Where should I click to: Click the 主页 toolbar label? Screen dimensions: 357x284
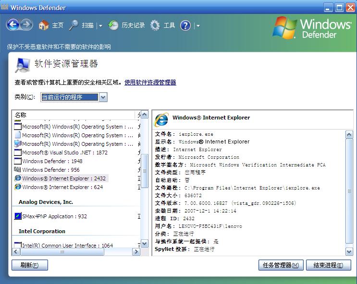(58, 25)
